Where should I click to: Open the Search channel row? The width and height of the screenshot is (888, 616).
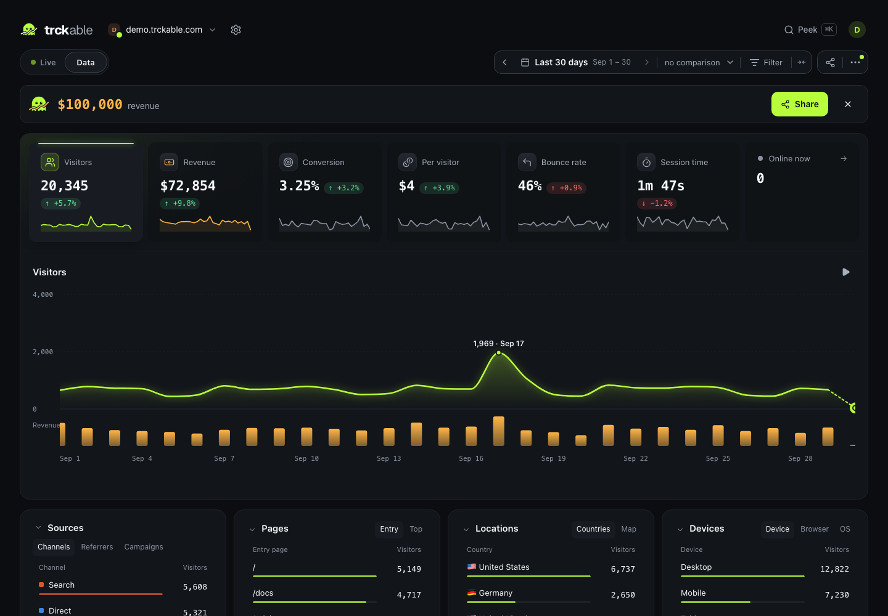tap(123, 587)
